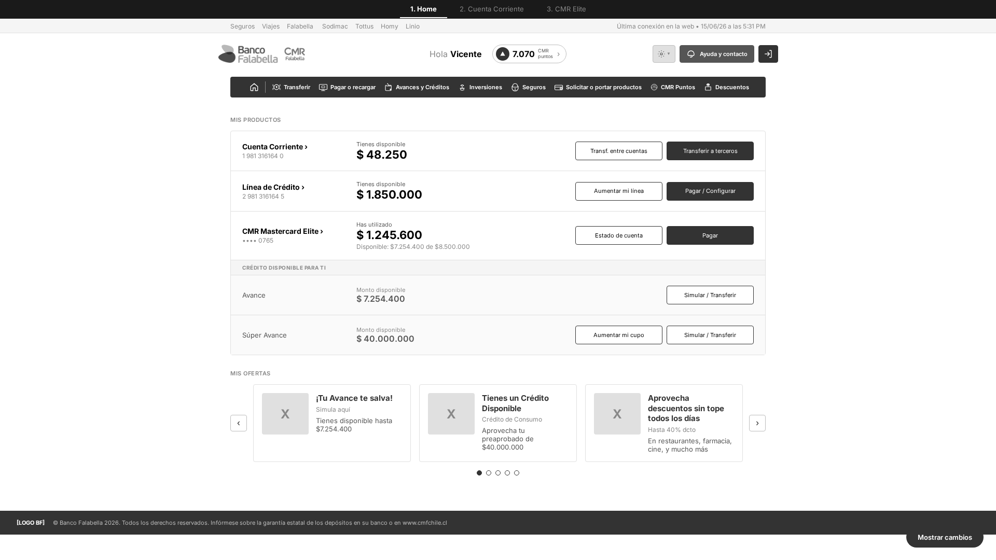Open the Inversiones menu
The image size is (996, 560).
coord(480,87)
